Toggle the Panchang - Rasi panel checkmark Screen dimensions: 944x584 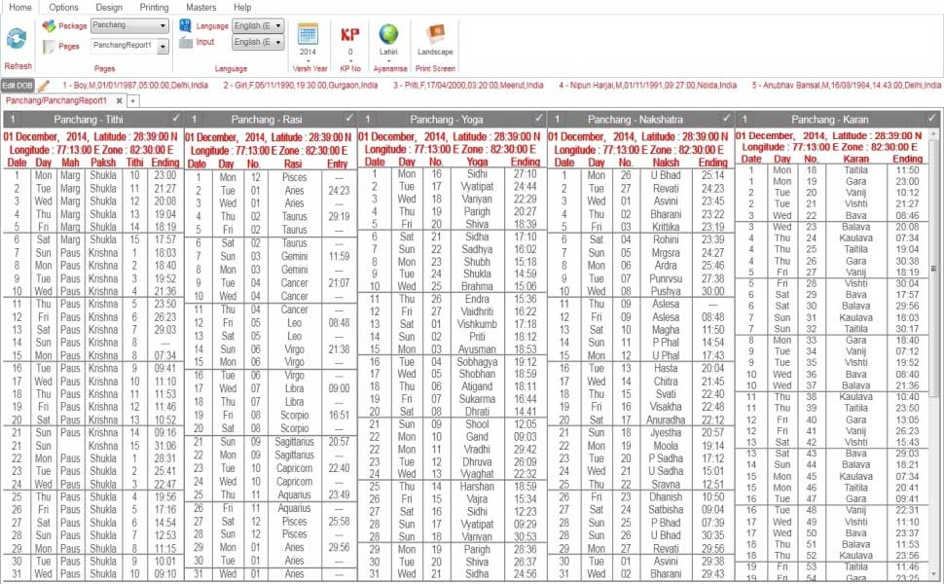click(x=349, y=118)
